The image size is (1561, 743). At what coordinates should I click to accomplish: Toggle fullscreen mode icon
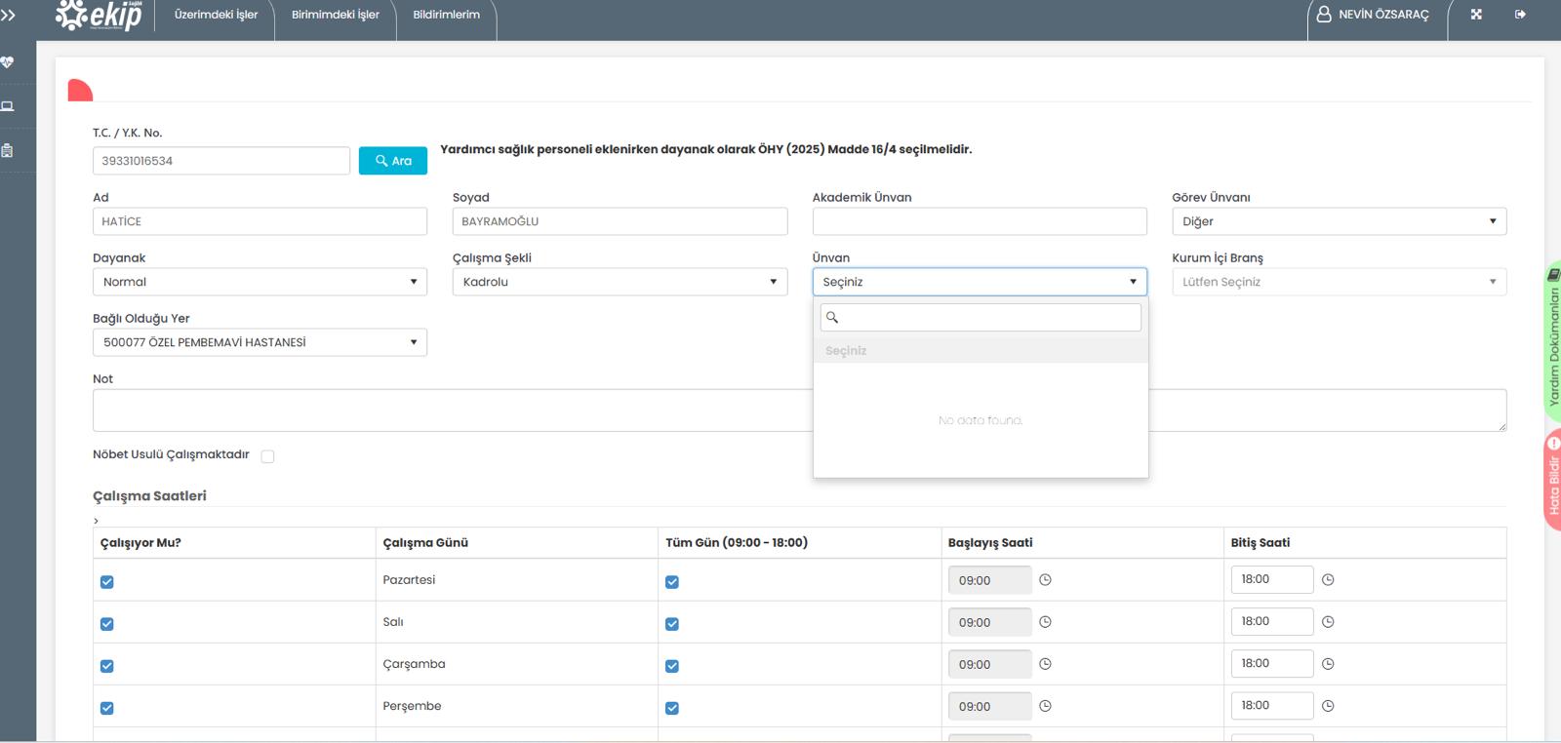tap(1476, 15)
